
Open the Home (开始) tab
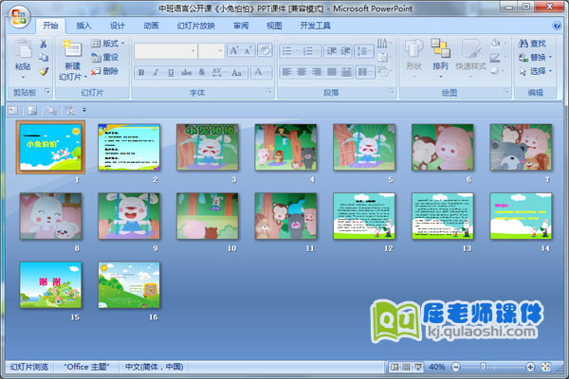[x=50, y=26]
